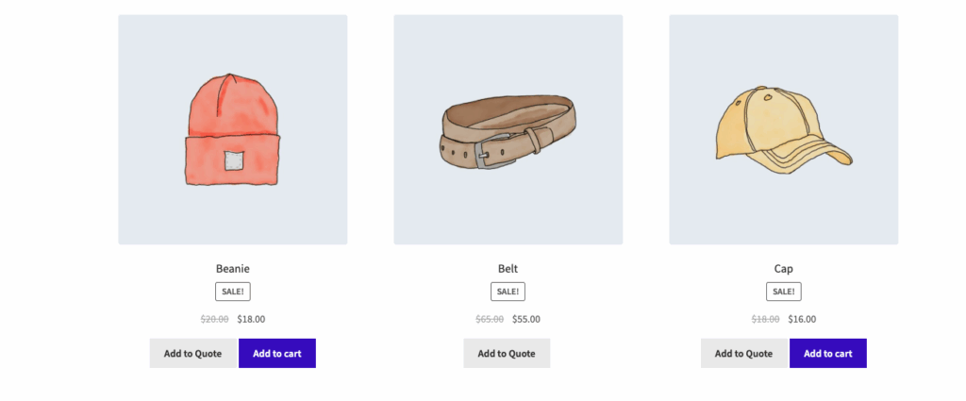The image size is (966, 401).
Task: Click the Cap crossed-out $18.00 price
Action: tap(765, 319)
